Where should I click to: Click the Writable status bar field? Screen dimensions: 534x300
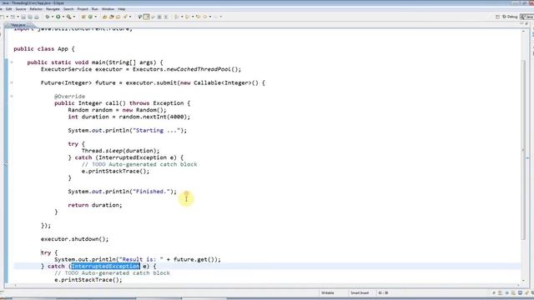[328, 292]
